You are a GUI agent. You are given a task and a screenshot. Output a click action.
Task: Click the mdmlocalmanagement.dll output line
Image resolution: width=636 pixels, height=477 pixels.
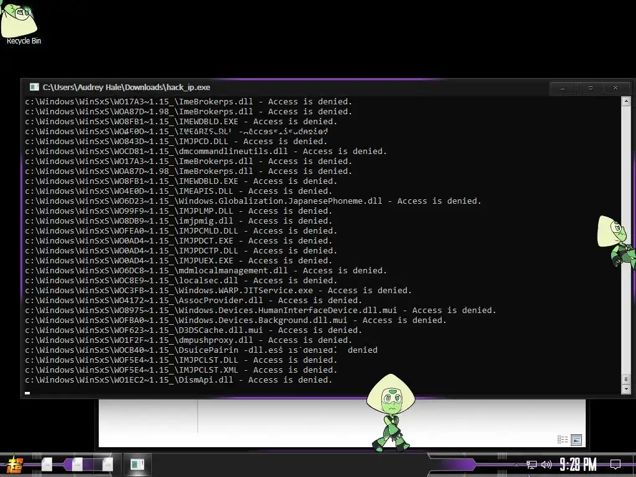pos(206,271)
